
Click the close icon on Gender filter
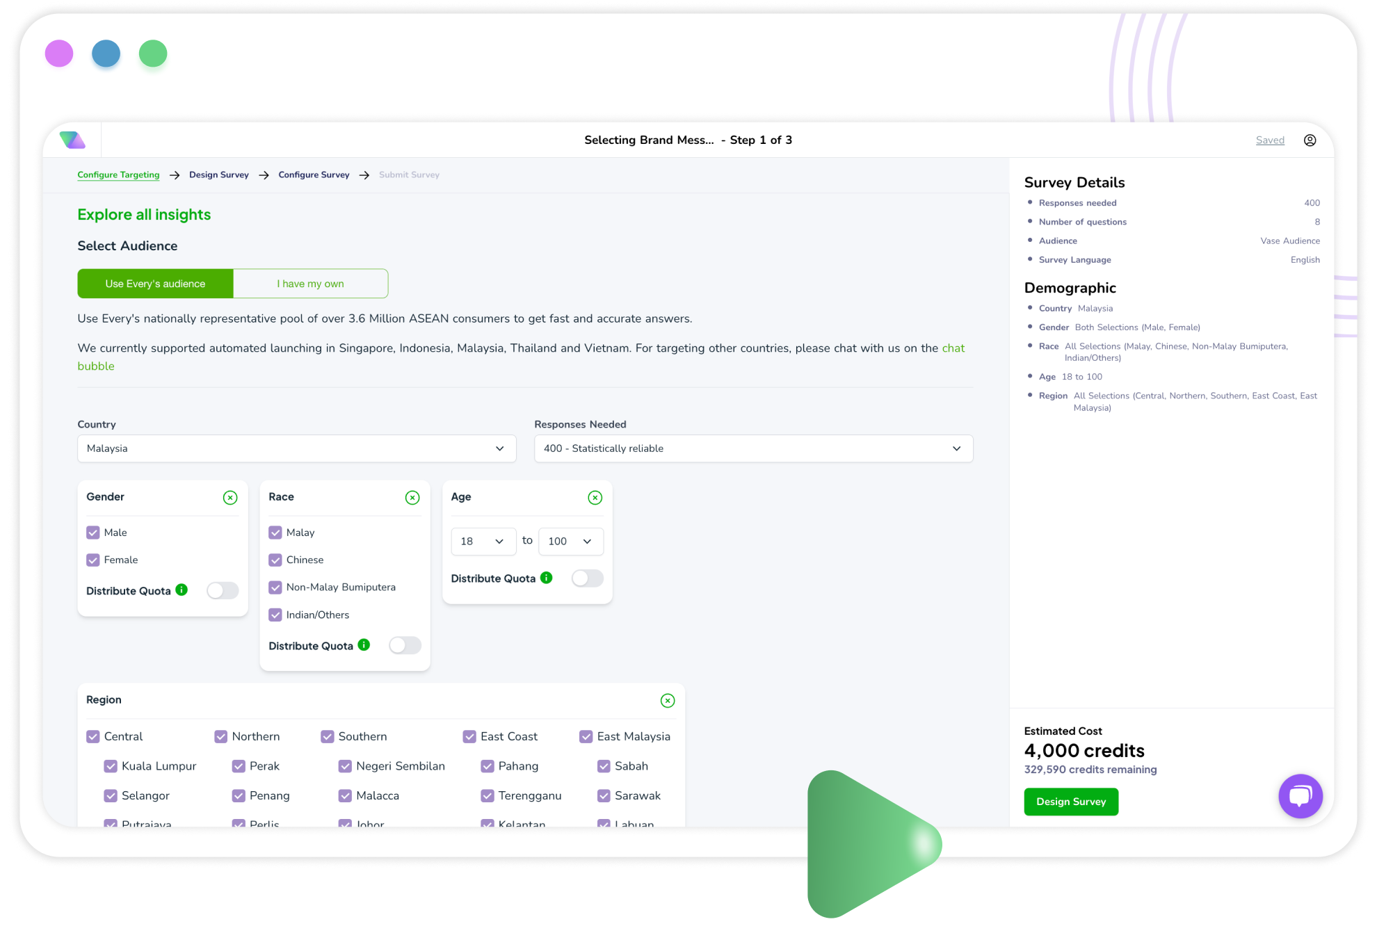coord(232,497)
